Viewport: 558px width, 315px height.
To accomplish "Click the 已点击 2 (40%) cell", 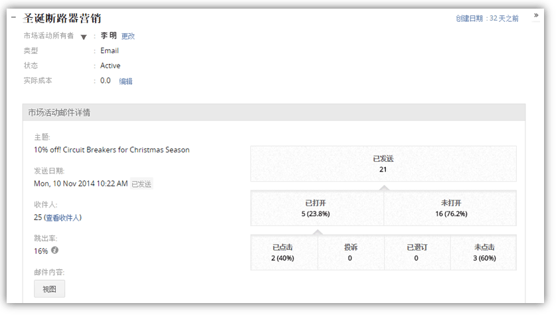I will pyautogui.click(x=284, y=253).
